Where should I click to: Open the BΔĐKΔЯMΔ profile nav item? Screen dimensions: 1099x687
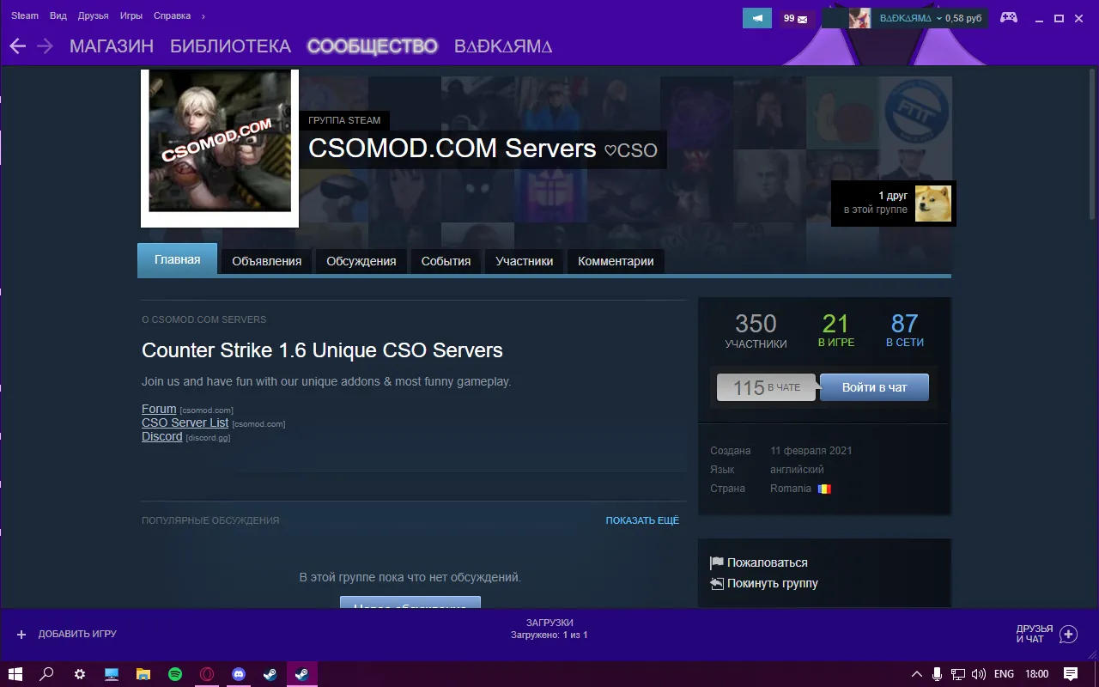(503, 46)
